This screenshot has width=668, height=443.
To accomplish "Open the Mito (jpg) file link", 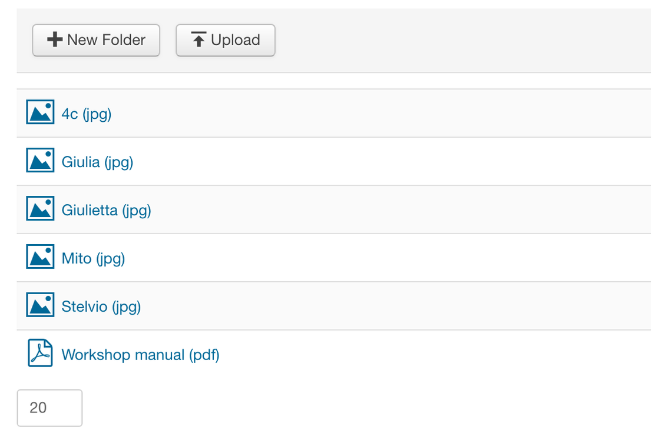I will (93, 258).
